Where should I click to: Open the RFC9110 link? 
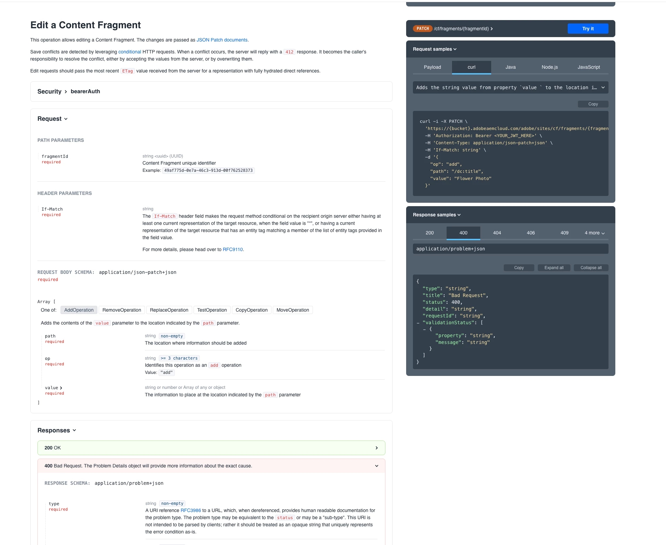(x=233, y=250)
